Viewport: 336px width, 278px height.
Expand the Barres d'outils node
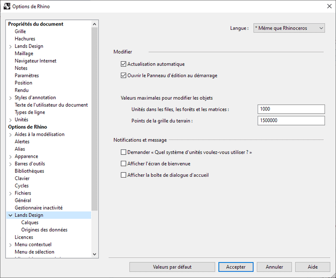[10, 164]
